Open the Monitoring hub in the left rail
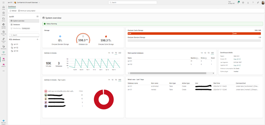 (4, 33)
